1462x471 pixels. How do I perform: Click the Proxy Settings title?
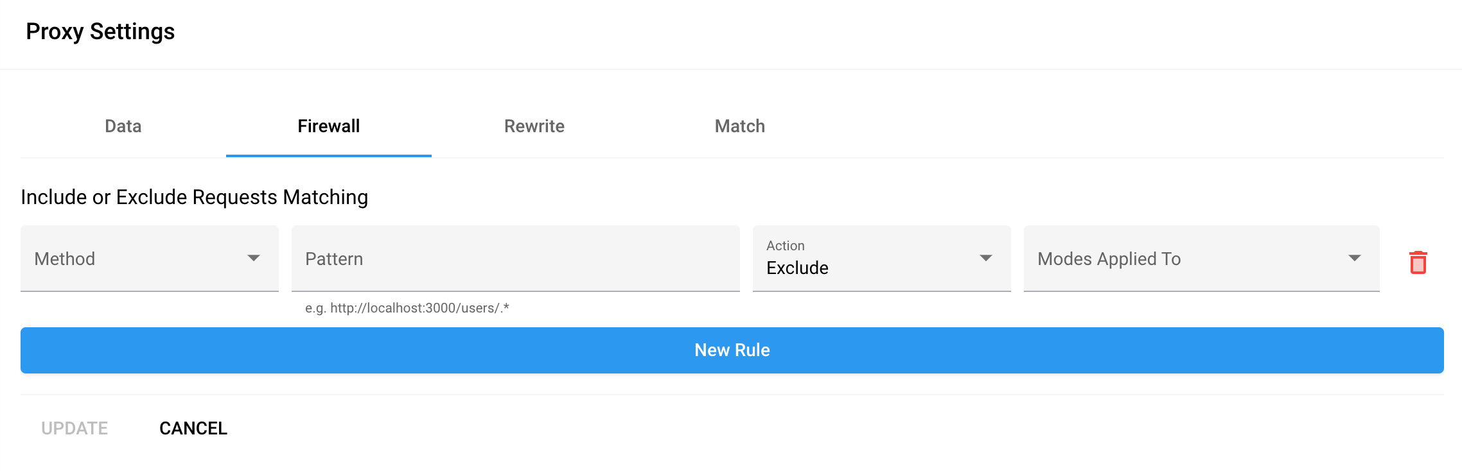tap(100, 31)
